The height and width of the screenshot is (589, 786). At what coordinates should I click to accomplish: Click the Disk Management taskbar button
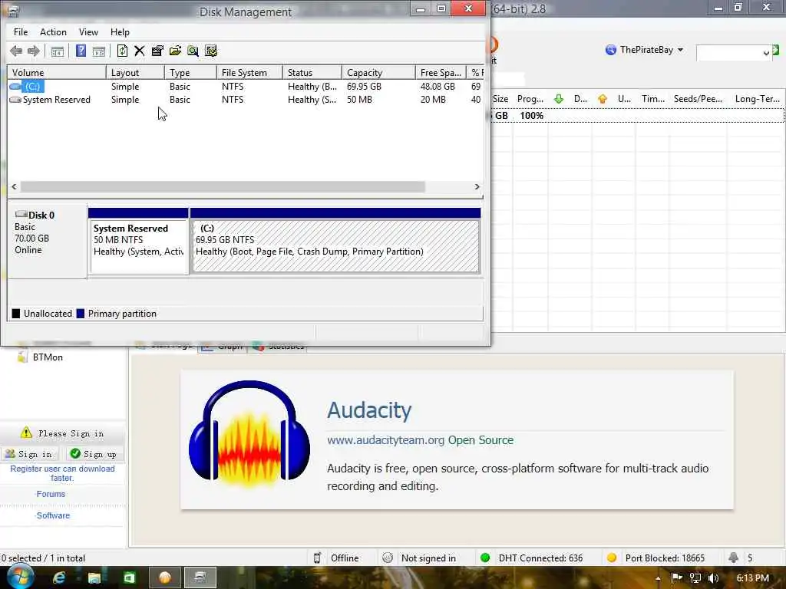[x=200, y=578]
